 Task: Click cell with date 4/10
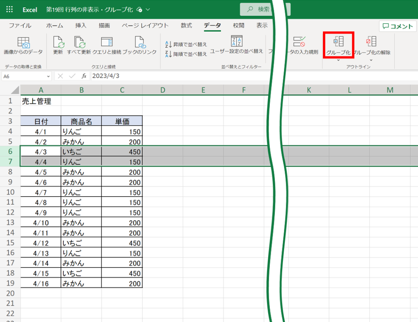[41, 222]
